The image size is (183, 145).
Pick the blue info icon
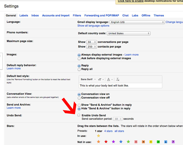tap(166, 142)
